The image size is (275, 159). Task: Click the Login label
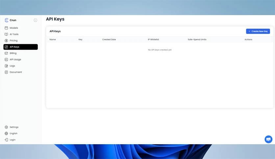tap(12, 140)
